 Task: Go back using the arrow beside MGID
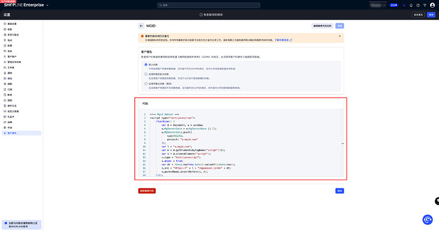tap(141, 25)
